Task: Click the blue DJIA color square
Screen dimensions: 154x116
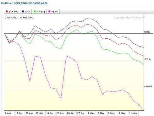Action: pyautogui.click(x=23, y=11)
